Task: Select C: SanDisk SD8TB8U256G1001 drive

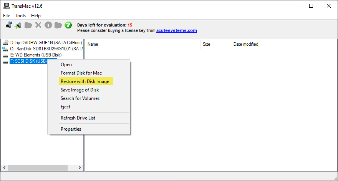Action: (46, 49)
